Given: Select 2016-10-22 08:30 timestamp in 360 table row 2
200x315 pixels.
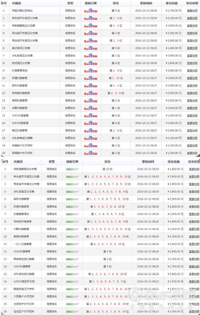Looking at the screenshot, I should point(148,177).
